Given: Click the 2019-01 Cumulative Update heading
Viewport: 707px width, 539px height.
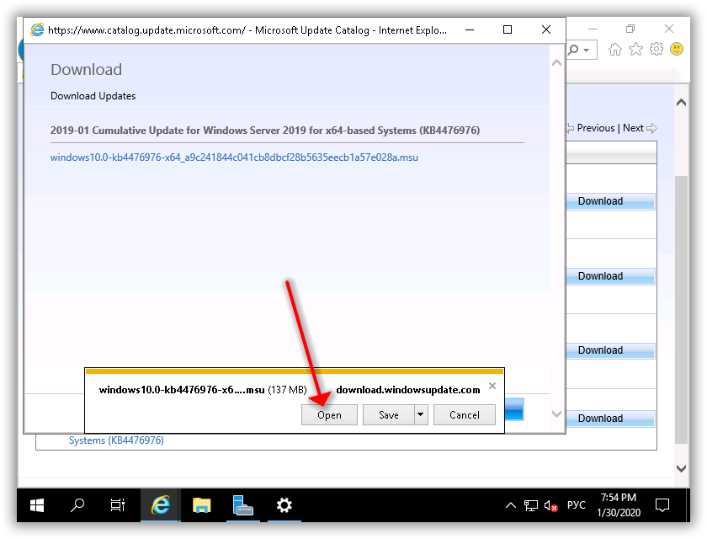Looking at the screenshot, I should tap(265, 131).
